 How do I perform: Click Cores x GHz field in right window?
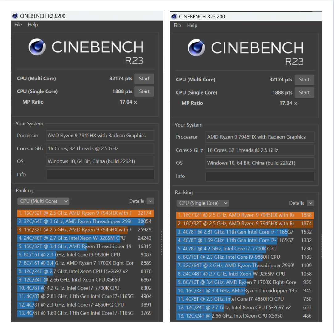tap(260, 150)
